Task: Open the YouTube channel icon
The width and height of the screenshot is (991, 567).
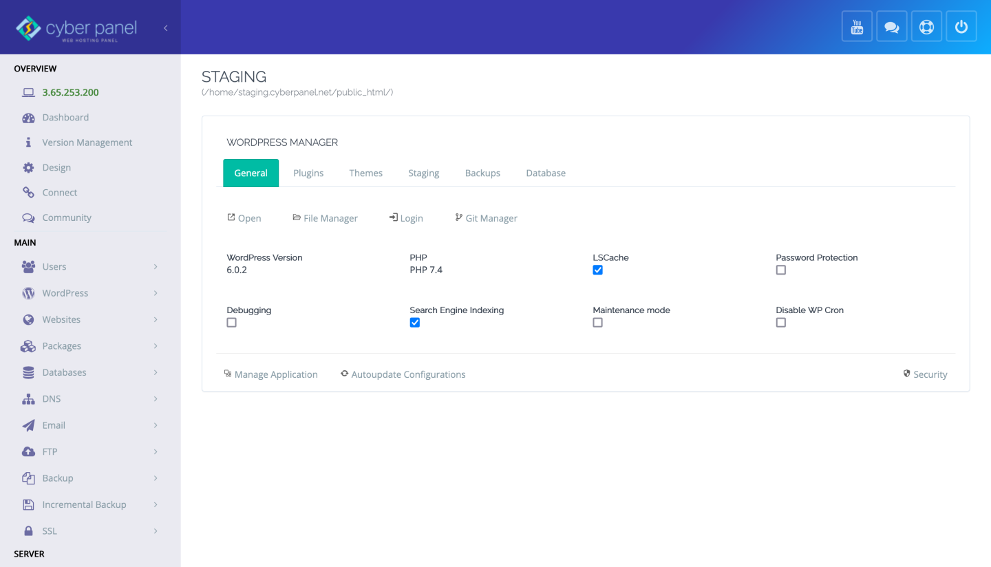Action: 857,25
